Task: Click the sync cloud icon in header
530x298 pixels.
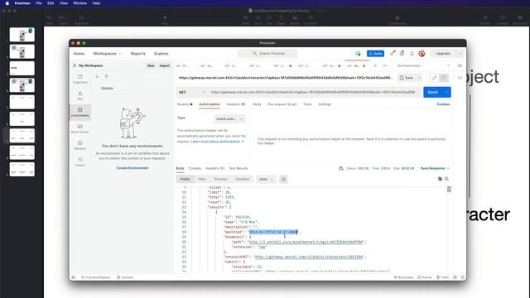Action: 358,53
